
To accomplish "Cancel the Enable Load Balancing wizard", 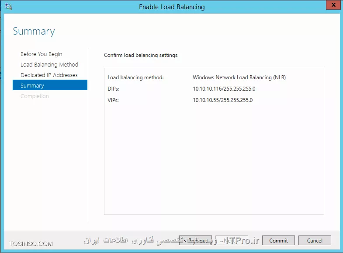I will click(315, 240).
